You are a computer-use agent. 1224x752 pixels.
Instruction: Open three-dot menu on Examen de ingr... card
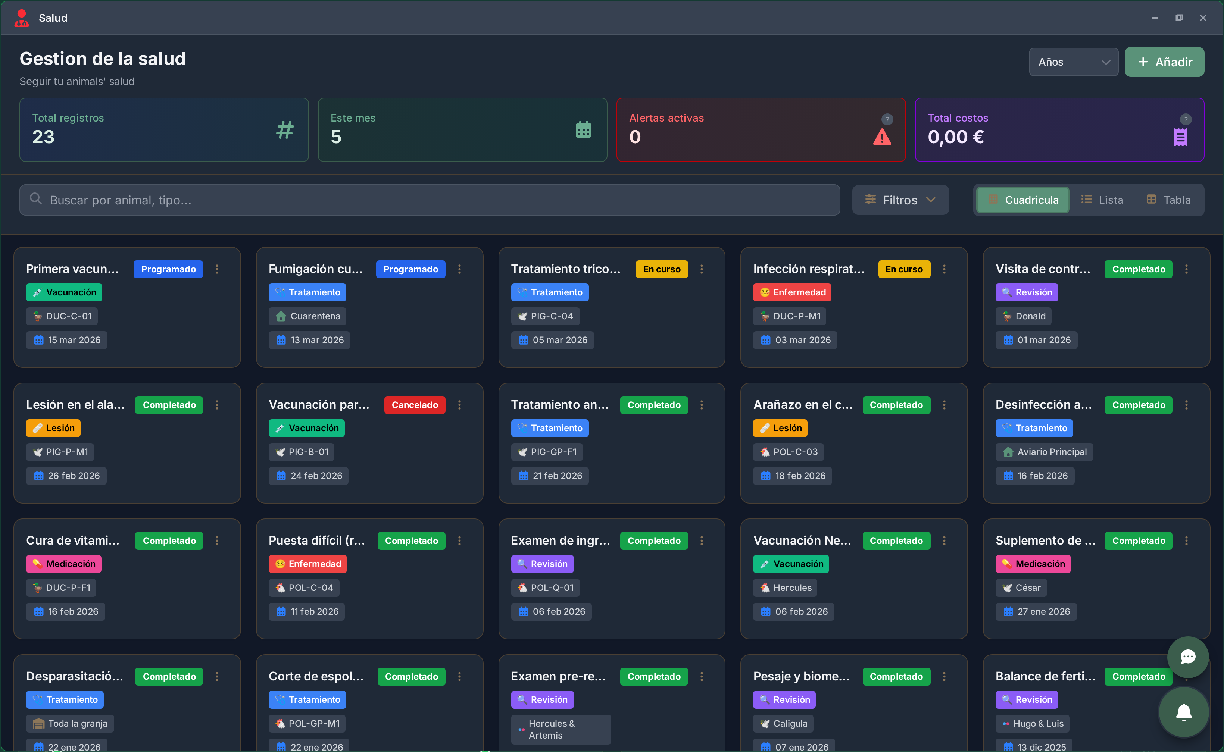[x=702, y=540]
